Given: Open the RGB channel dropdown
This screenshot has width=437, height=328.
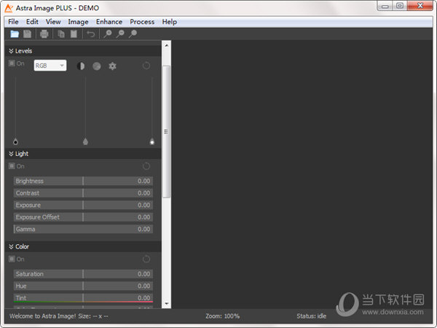Looking at the screenshot, I should coord(50,66).
